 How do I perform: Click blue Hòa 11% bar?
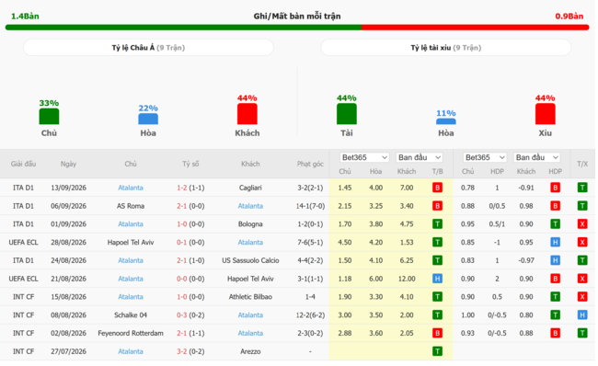(x=446, y=121)
